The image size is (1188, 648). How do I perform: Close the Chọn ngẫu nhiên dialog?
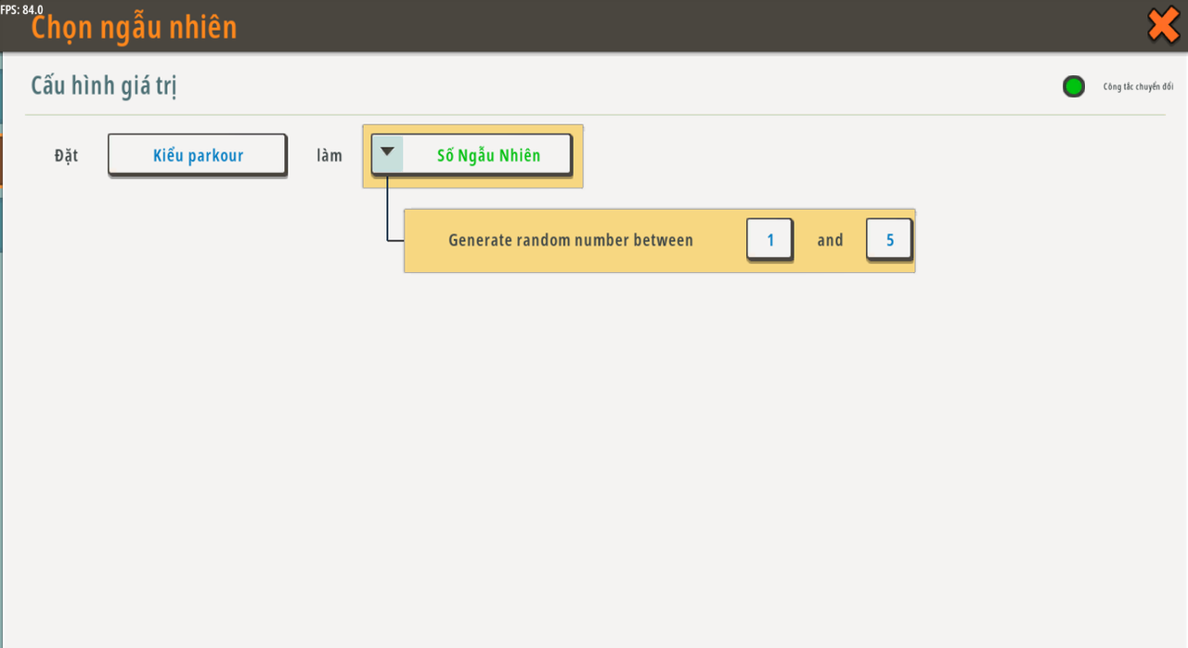1163,25
